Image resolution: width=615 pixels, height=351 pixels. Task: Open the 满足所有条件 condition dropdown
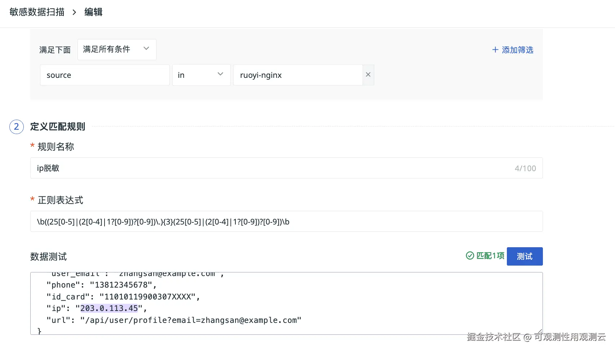click(x=116, y=49)
